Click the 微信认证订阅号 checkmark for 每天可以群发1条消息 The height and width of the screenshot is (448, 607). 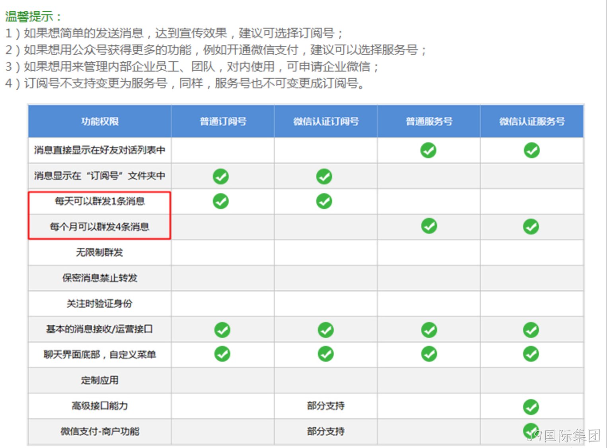pyautogui.click(x=324, y=201)
